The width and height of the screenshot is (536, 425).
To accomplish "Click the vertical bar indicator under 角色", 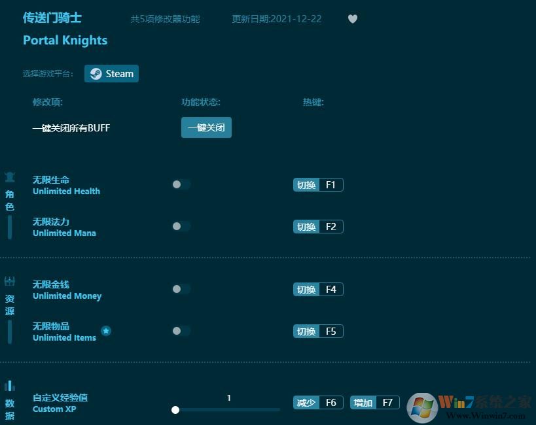I will pyautogui.click(x=9, y=226).
